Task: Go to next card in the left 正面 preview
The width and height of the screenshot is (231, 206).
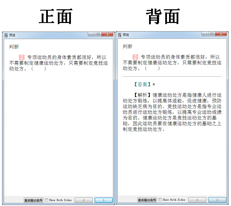Action: pos(104,200)
